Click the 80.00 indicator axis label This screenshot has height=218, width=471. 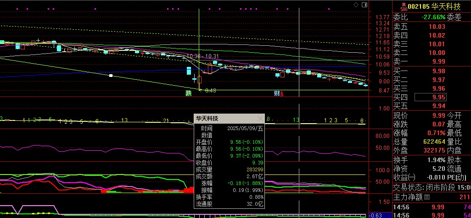382,136
